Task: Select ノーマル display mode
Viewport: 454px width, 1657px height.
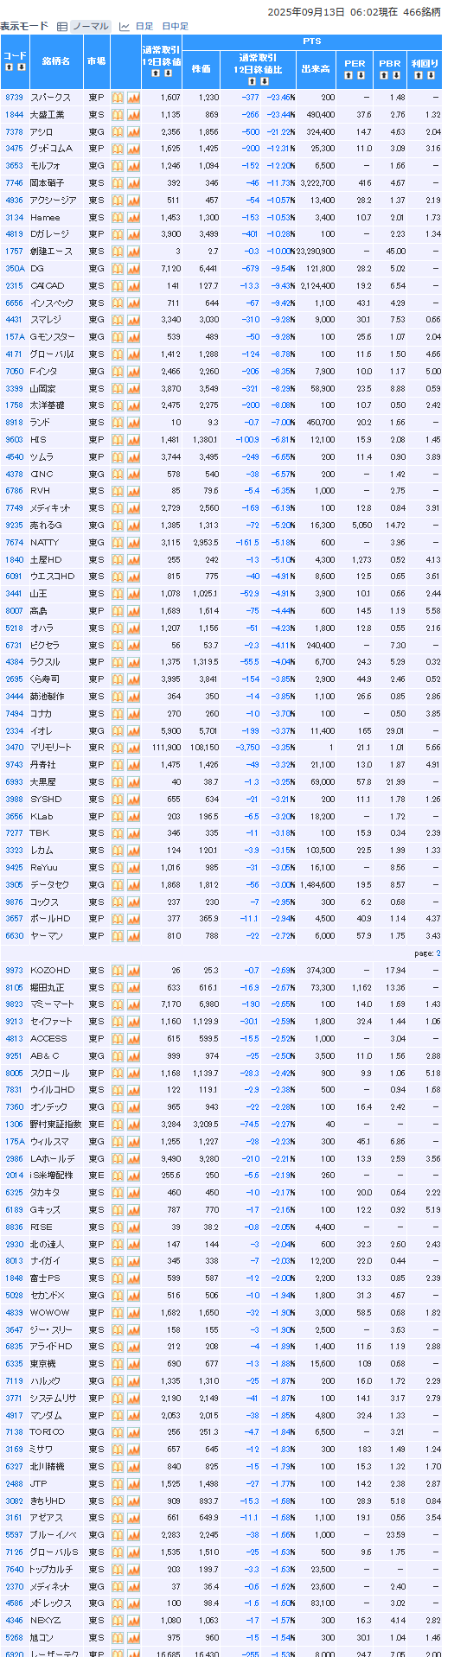Action: coord(90,27)
